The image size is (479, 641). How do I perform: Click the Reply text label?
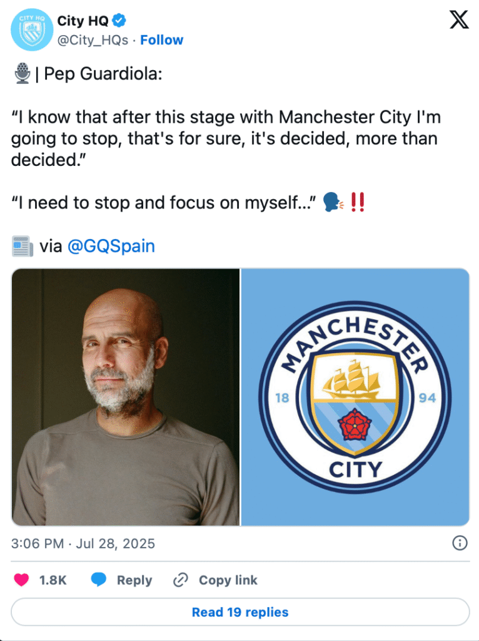[134, 580]
